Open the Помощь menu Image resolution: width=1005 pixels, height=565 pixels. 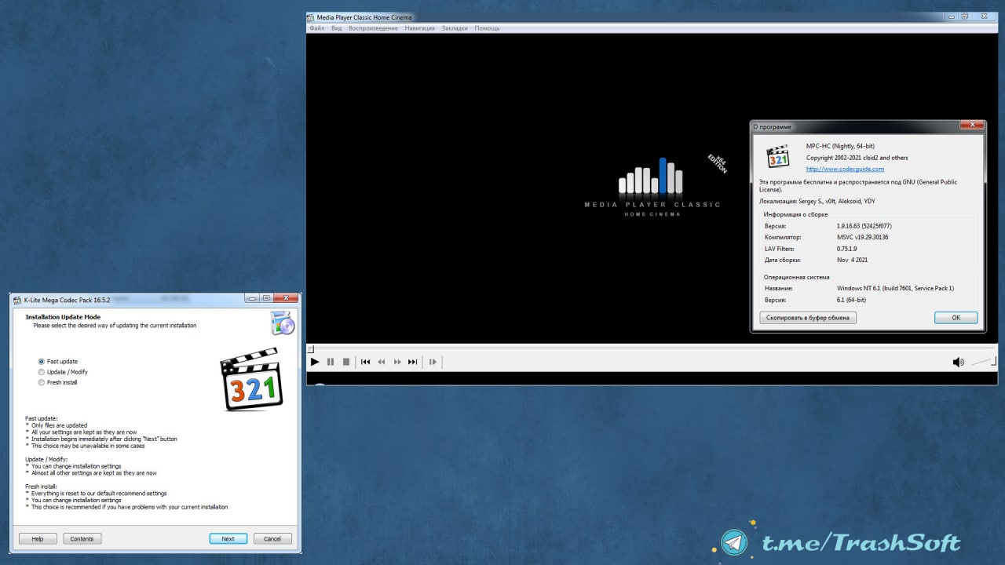[x=487, y=28]
